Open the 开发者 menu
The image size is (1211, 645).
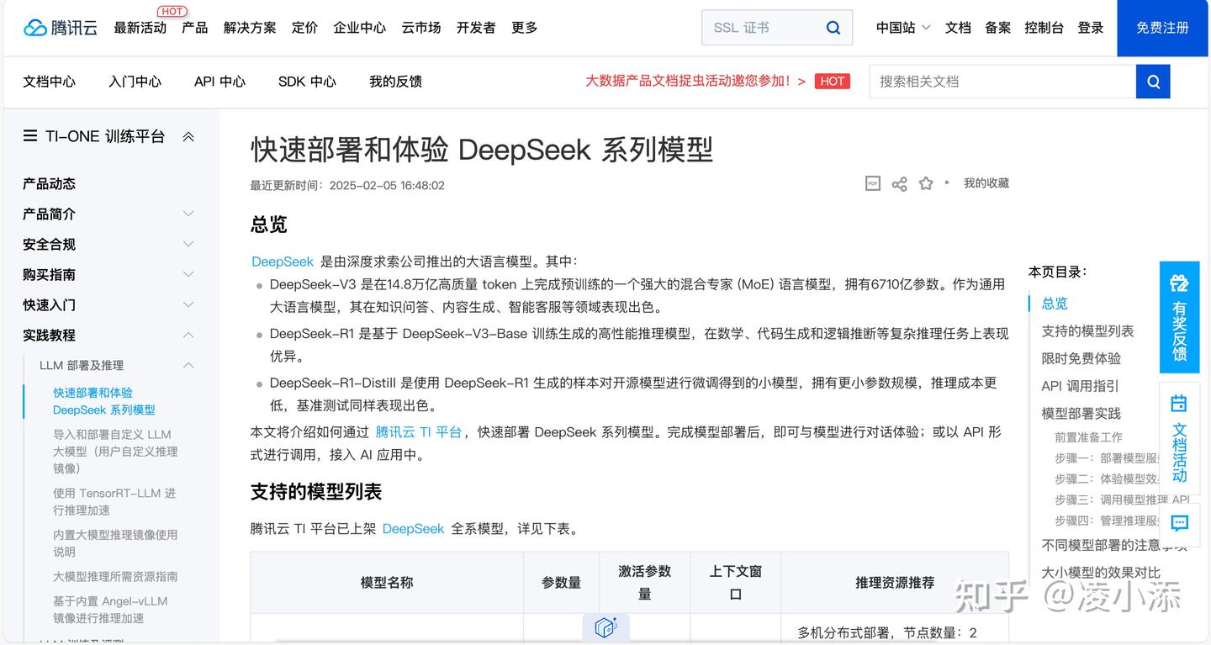(476, 28)
